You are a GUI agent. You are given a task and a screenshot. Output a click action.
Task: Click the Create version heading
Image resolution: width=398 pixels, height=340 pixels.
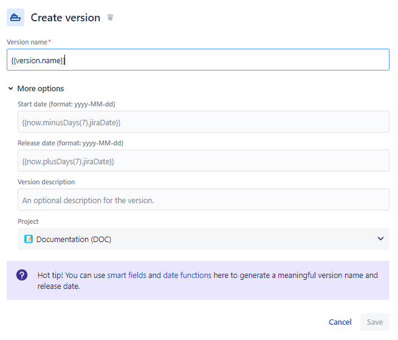coord(66,18)
